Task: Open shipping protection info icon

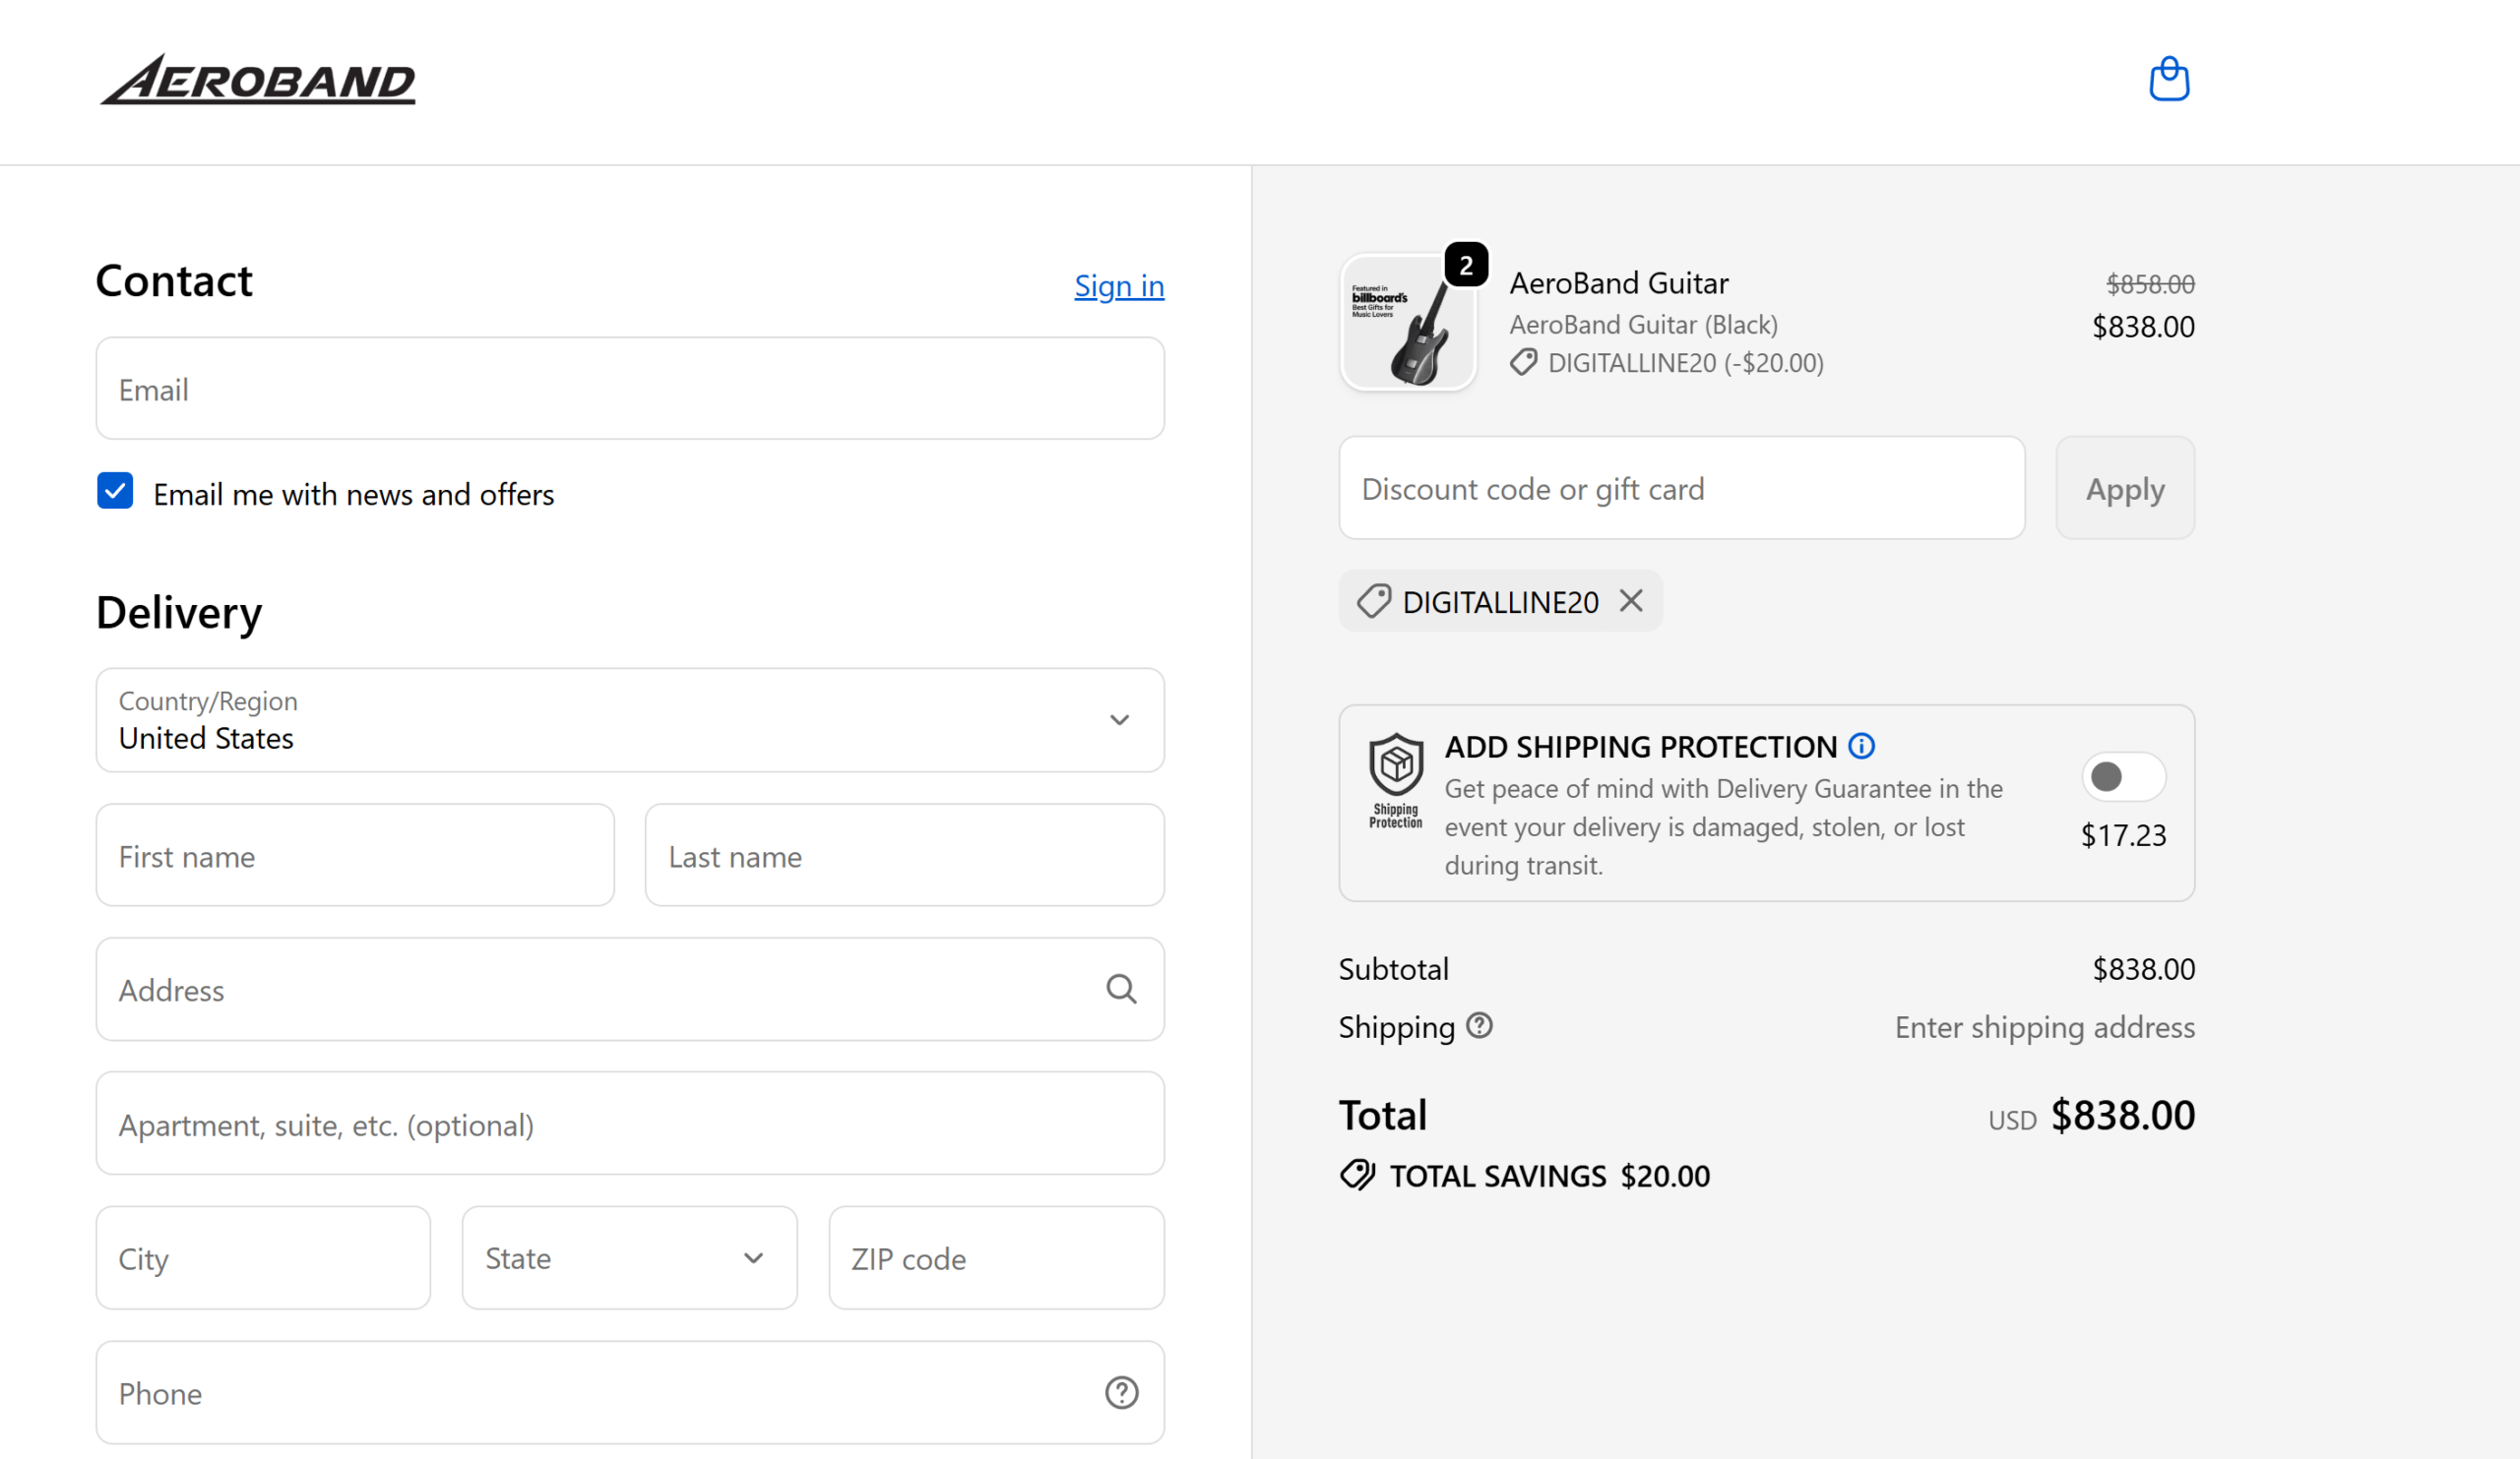Action: click(1861, 746)
